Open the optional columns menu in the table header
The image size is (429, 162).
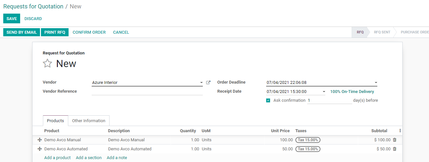click(x=400, y=131)
